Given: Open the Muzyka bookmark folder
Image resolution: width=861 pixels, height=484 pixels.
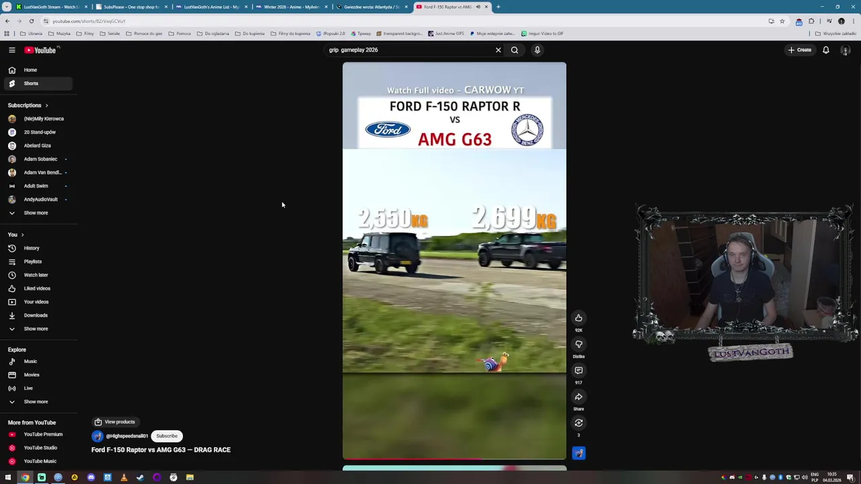Looking at the screenshot, I should coord(60,34).
